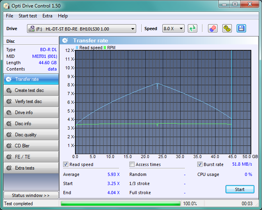
Task: Click the drive icon in drive selector
Action: (x=31, y=29)
